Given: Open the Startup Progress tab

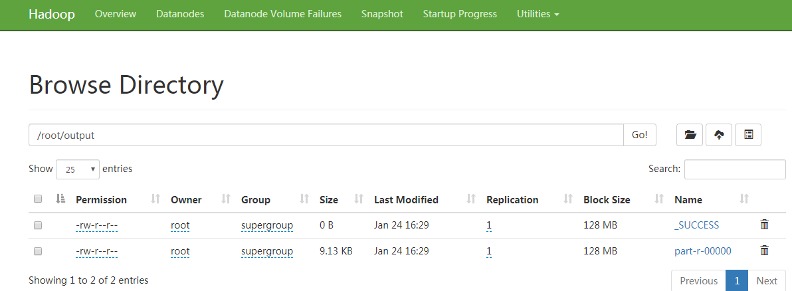Looking at the screenshot, I should pos(460,14).
